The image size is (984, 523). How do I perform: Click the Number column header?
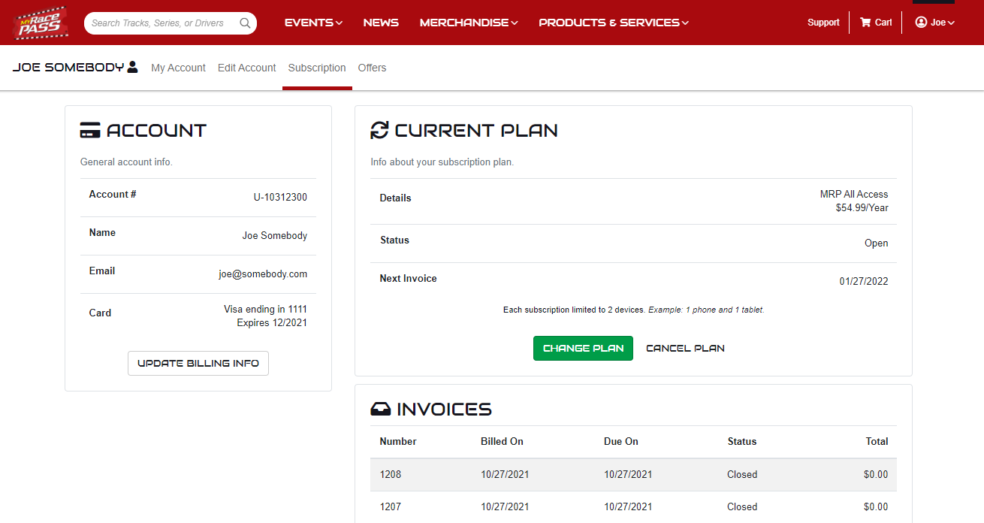pos(398,441)
